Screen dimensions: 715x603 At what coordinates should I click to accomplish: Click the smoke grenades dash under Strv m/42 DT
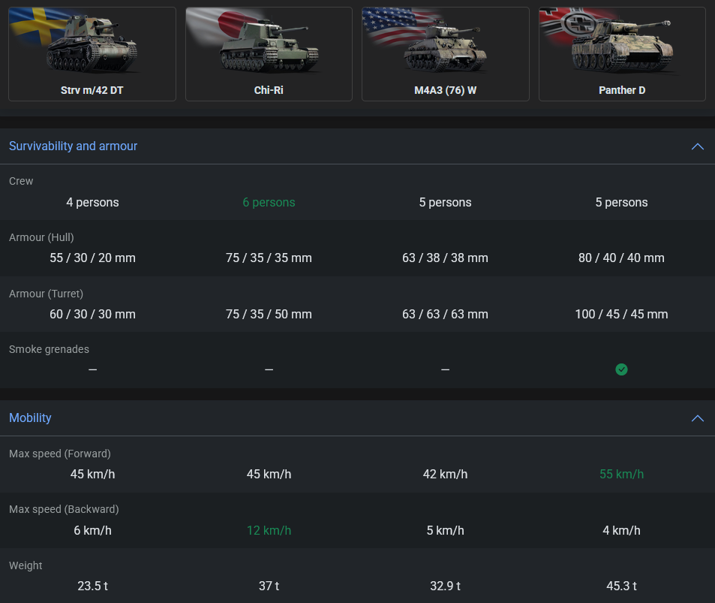point(92,369)
